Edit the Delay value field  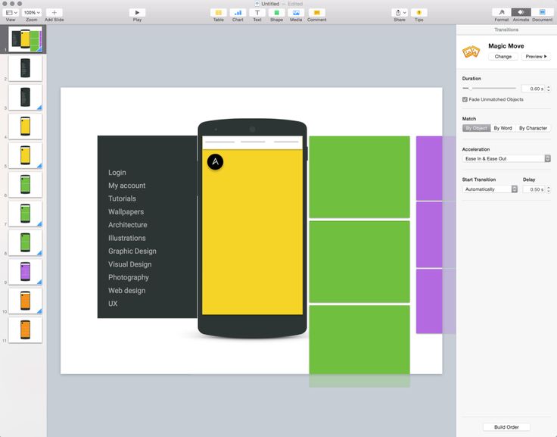pyautogui.click(x=533, y=189)
